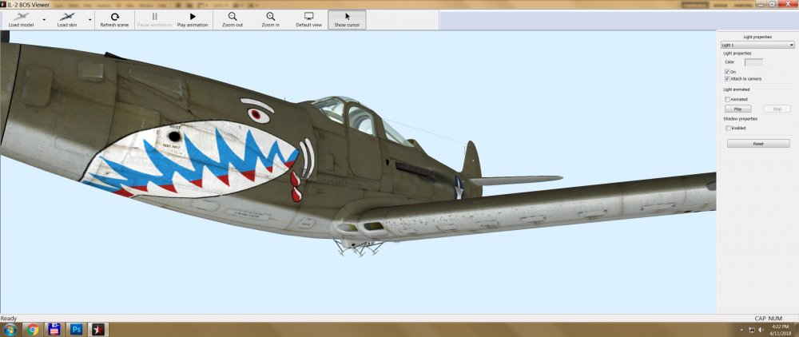The height and width of the screenshot is (337, 799).
Task: Open Photoshop from the taskbar
Action: (78, 329)
